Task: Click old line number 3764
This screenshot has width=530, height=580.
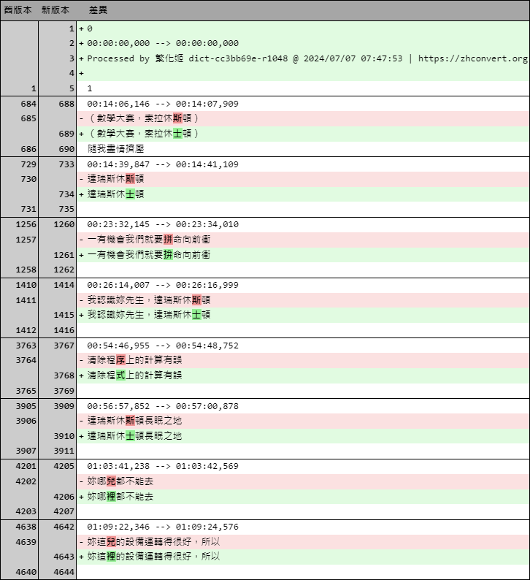Action: pyautogui.click(x=26, y=360)
